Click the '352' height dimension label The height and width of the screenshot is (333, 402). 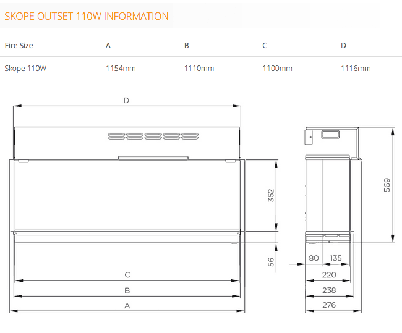271,195
